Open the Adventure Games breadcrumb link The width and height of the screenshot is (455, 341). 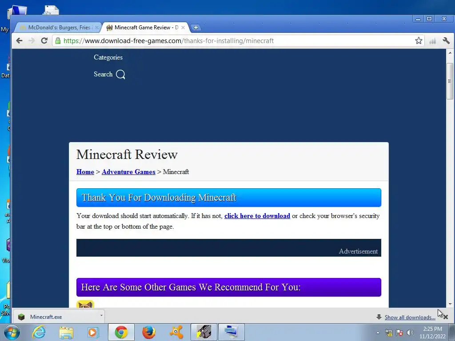(128, 172)
